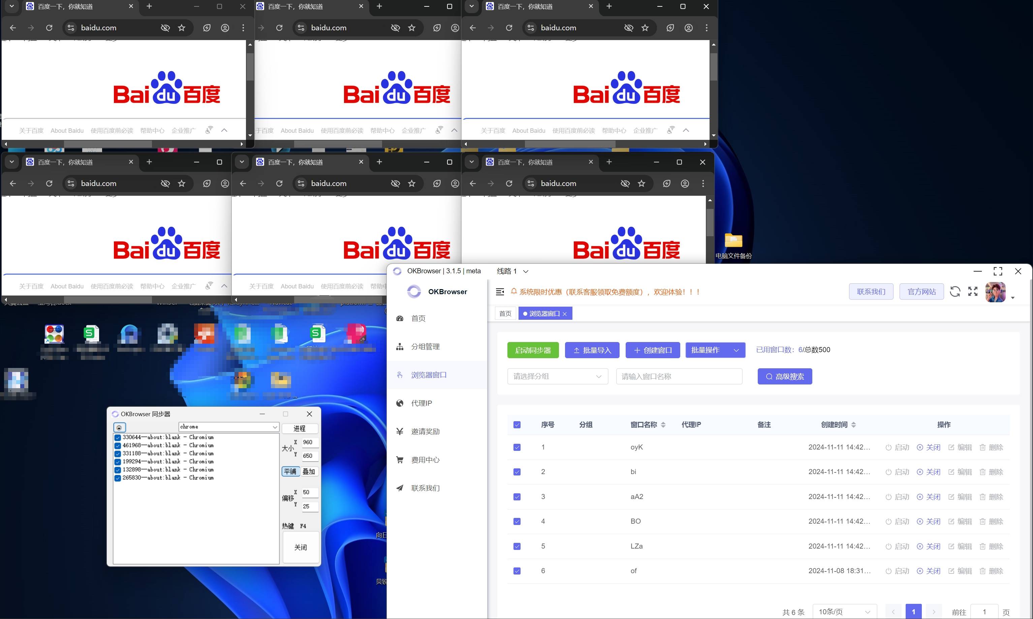Viewport: 1033px width, 619px height.
Task: Click 平铺 button in 同步器
Action: click(290, 471)
